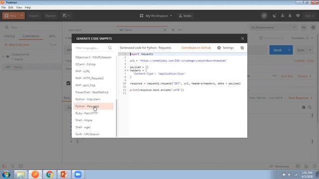Screen dimensions: 319x179
Task: Open the notifications bell icon
Action: pos(290,15)
